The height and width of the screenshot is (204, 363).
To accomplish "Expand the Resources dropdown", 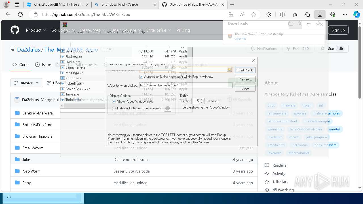I will [x=93, y=30].
